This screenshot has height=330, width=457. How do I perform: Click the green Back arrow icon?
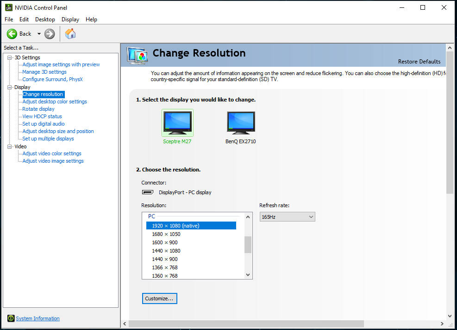12,34
